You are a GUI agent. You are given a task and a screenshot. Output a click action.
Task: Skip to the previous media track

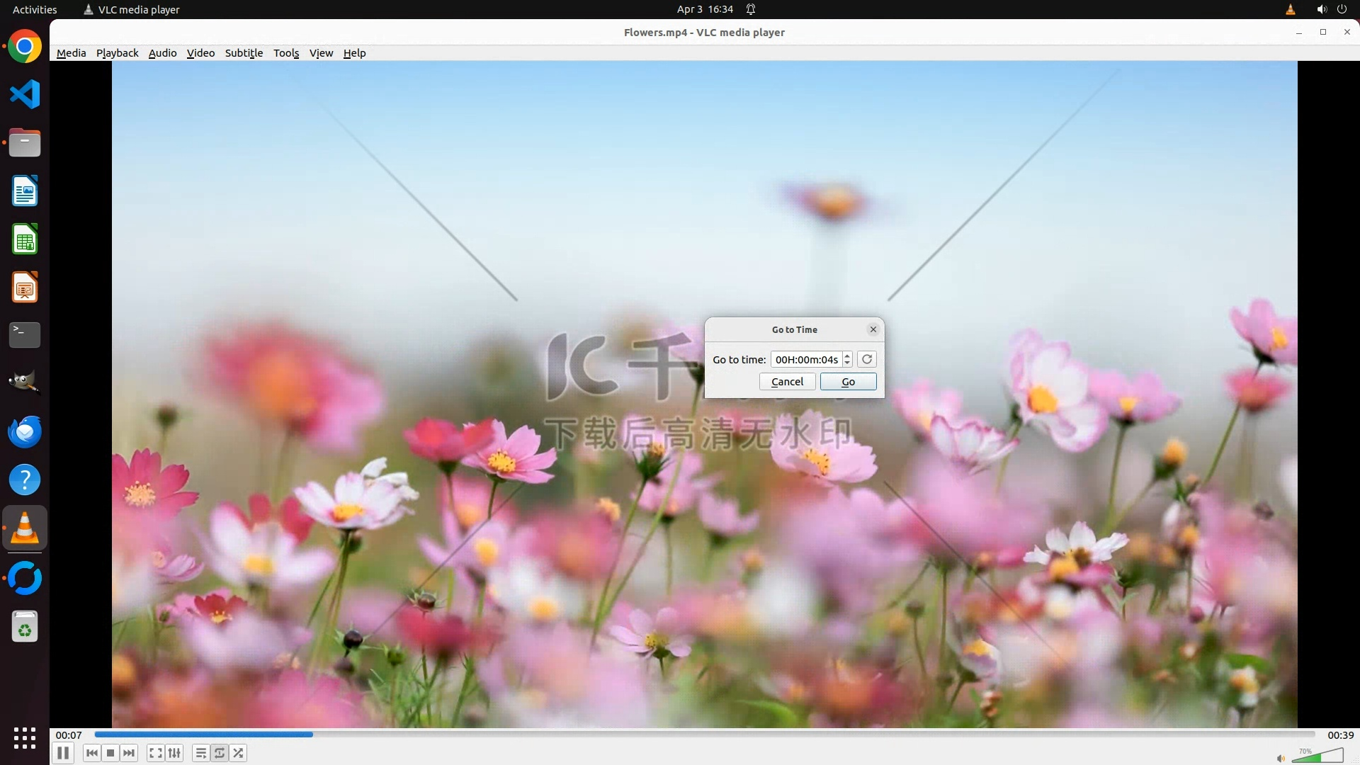91,753
